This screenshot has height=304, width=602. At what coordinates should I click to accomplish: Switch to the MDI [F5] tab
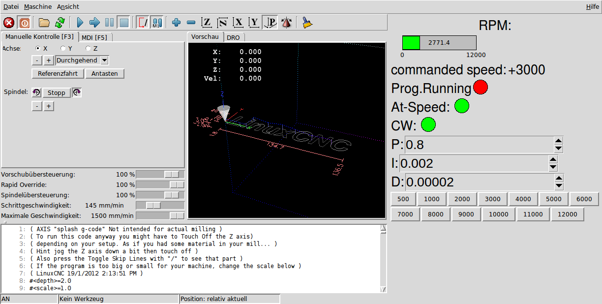coord(94,37)
